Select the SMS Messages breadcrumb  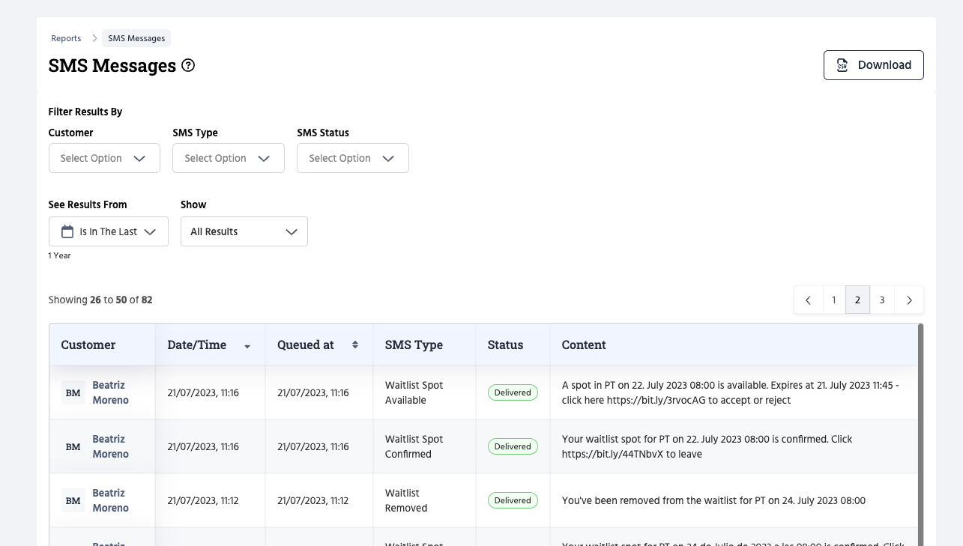coord(136,38)
